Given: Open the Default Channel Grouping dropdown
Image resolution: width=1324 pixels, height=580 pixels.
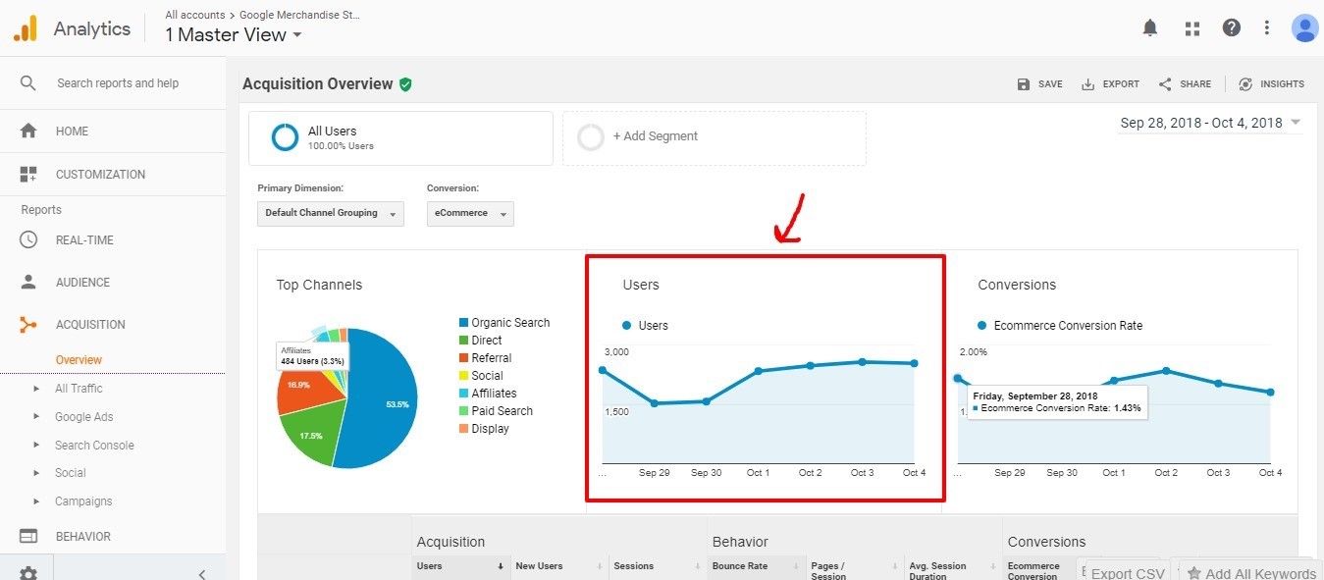Looking at the screenshot, I should tap(330, 213).
